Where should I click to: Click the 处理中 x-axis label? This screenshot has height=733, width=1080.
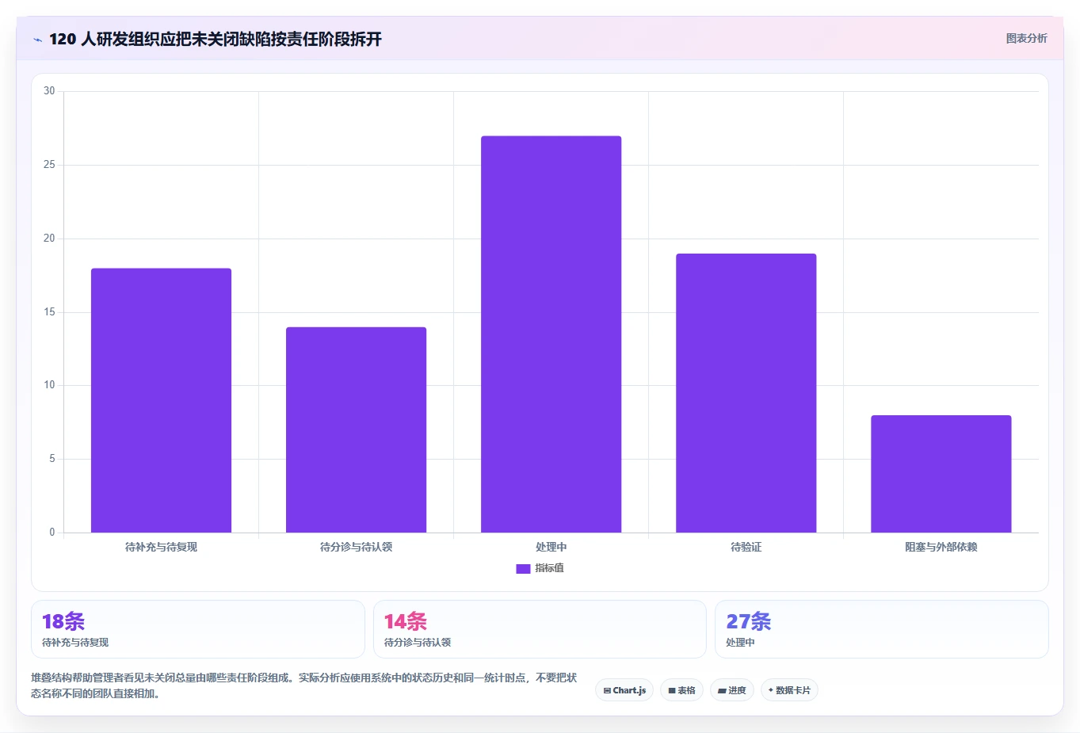tap(551, 547)
